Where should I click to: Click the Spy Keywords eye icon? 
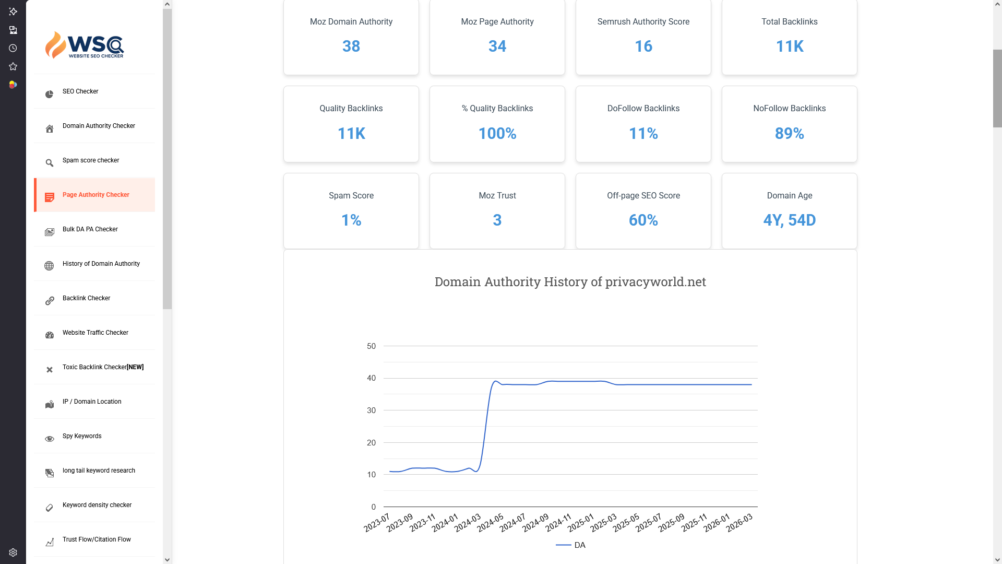[49, 439]
